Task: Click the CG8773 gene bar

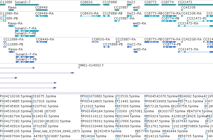Action: (152, 5)
